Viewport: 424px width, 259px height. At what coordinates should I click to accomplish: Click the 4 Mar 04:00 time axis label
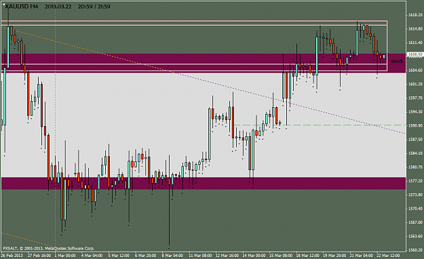click(92, 255)
